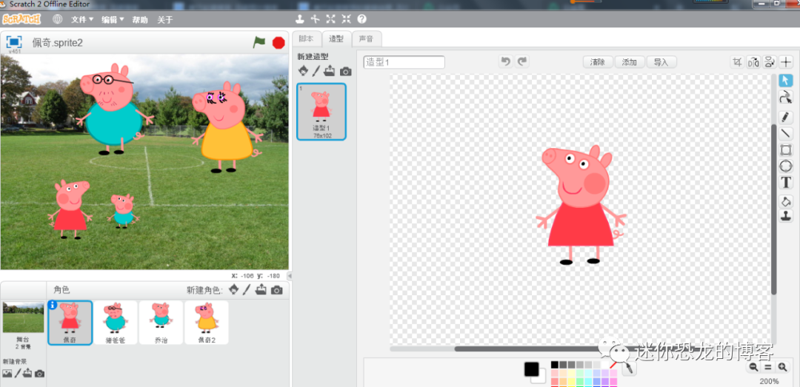Viewport: 800px width, 387px height.
Task: Set the costume center crosshair
Action: [786, 62]
